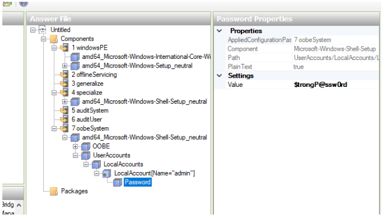Click the UserAccounts node cube icon
Image resolution: width=383 pixels, height=221 pixels.
coord(86,155)
